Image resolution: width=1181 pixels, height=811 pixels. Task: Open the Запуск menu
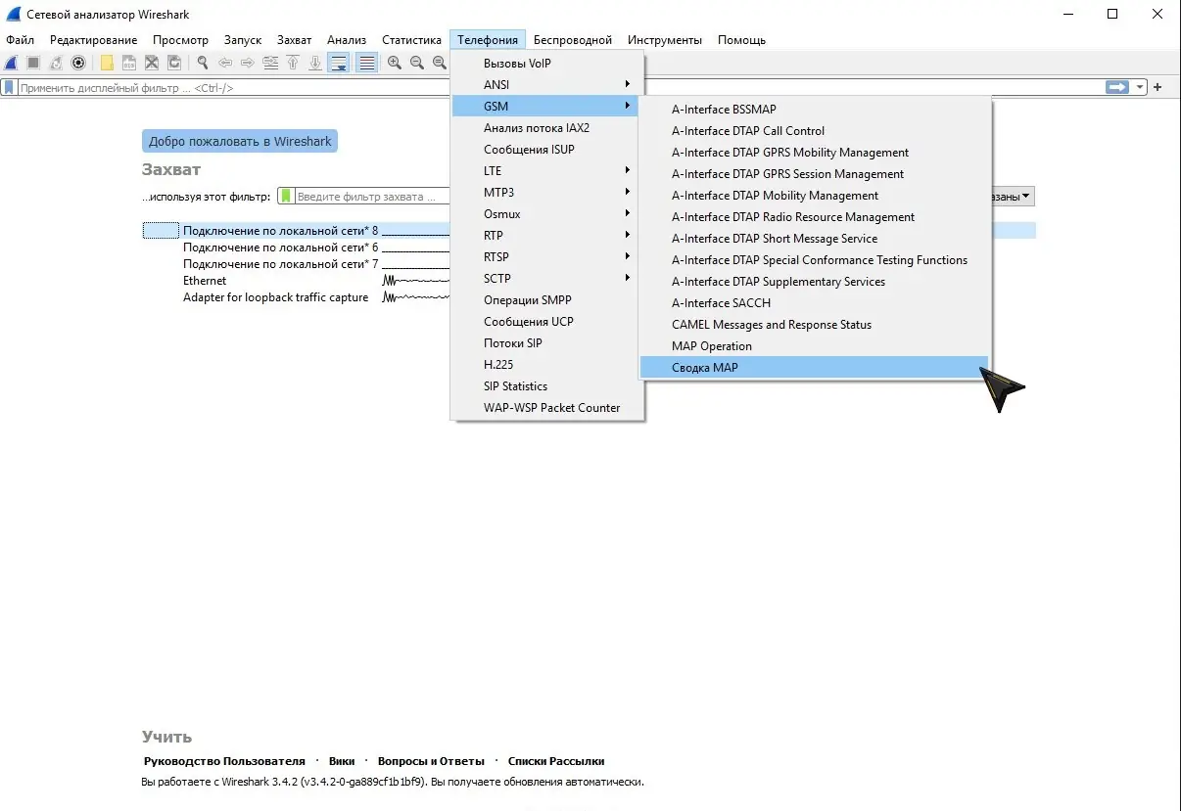click(x=243, y=40)
